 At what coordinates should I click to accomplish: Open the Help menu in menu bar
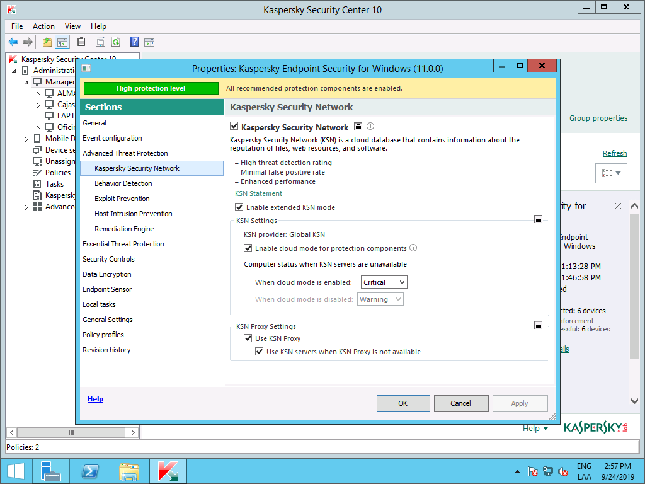point(98,26)
